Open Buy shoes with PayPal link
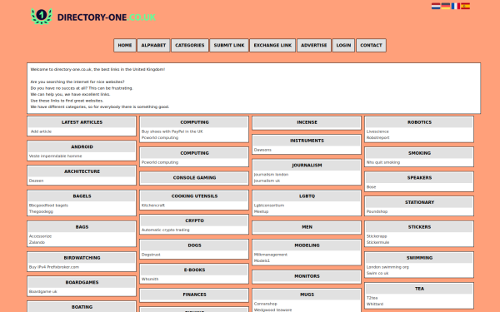 pyautogui.click(x=172, y=131)
